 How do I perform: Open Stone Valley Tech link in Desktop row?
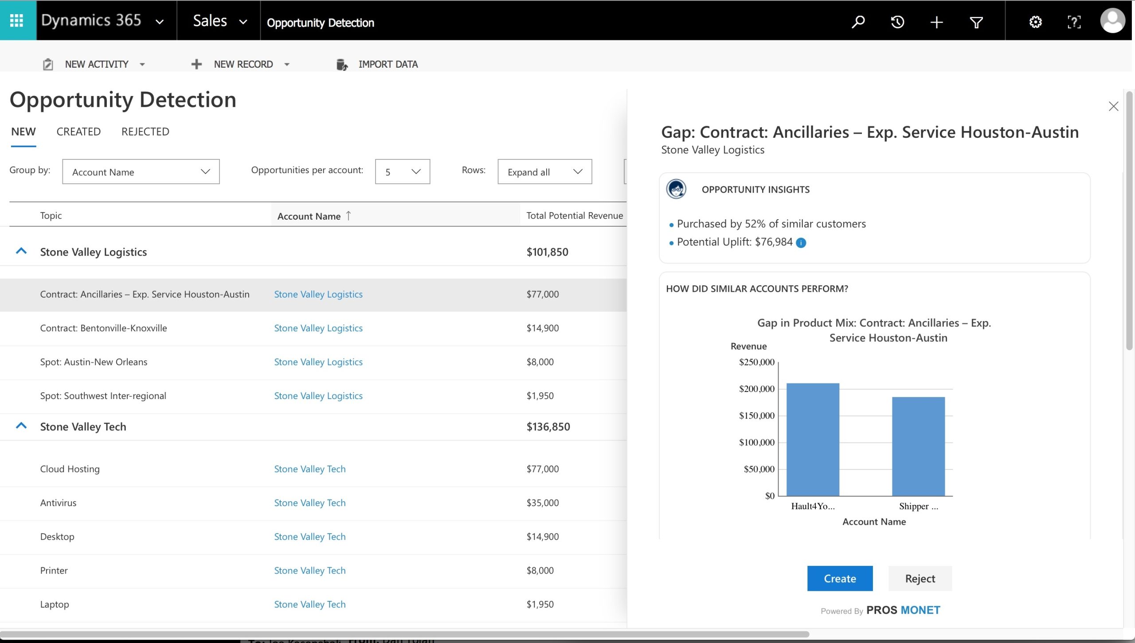(x=309, y=537)
